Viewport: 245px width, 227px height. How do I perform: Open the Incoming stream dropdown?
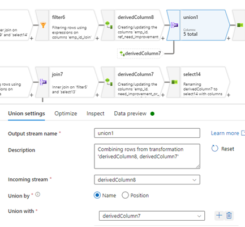[147, 180]
